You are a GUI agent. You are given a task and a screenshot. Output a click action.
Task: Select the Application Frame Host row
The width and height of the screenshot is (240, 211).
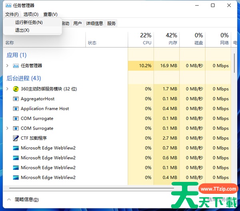pos(117,109)
